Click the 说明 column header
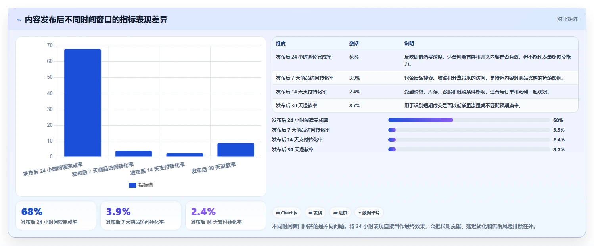 [409, 43]
